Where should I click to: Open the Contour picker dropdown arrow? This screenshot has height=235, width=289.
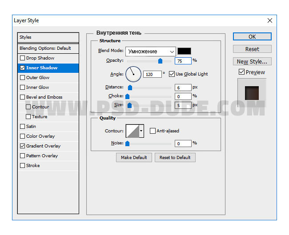[x=141, y=131]
